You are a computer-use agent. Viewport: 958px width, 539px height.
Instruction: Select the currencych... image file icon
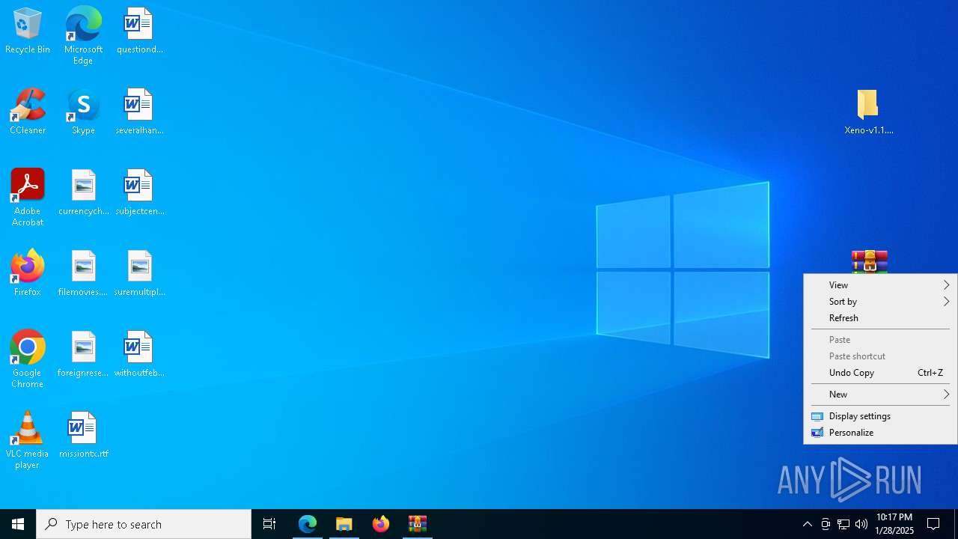83,193
